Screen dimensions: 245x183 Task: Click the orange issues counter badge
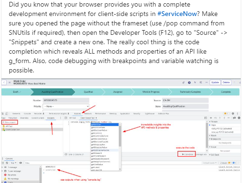tap(226, 113)
